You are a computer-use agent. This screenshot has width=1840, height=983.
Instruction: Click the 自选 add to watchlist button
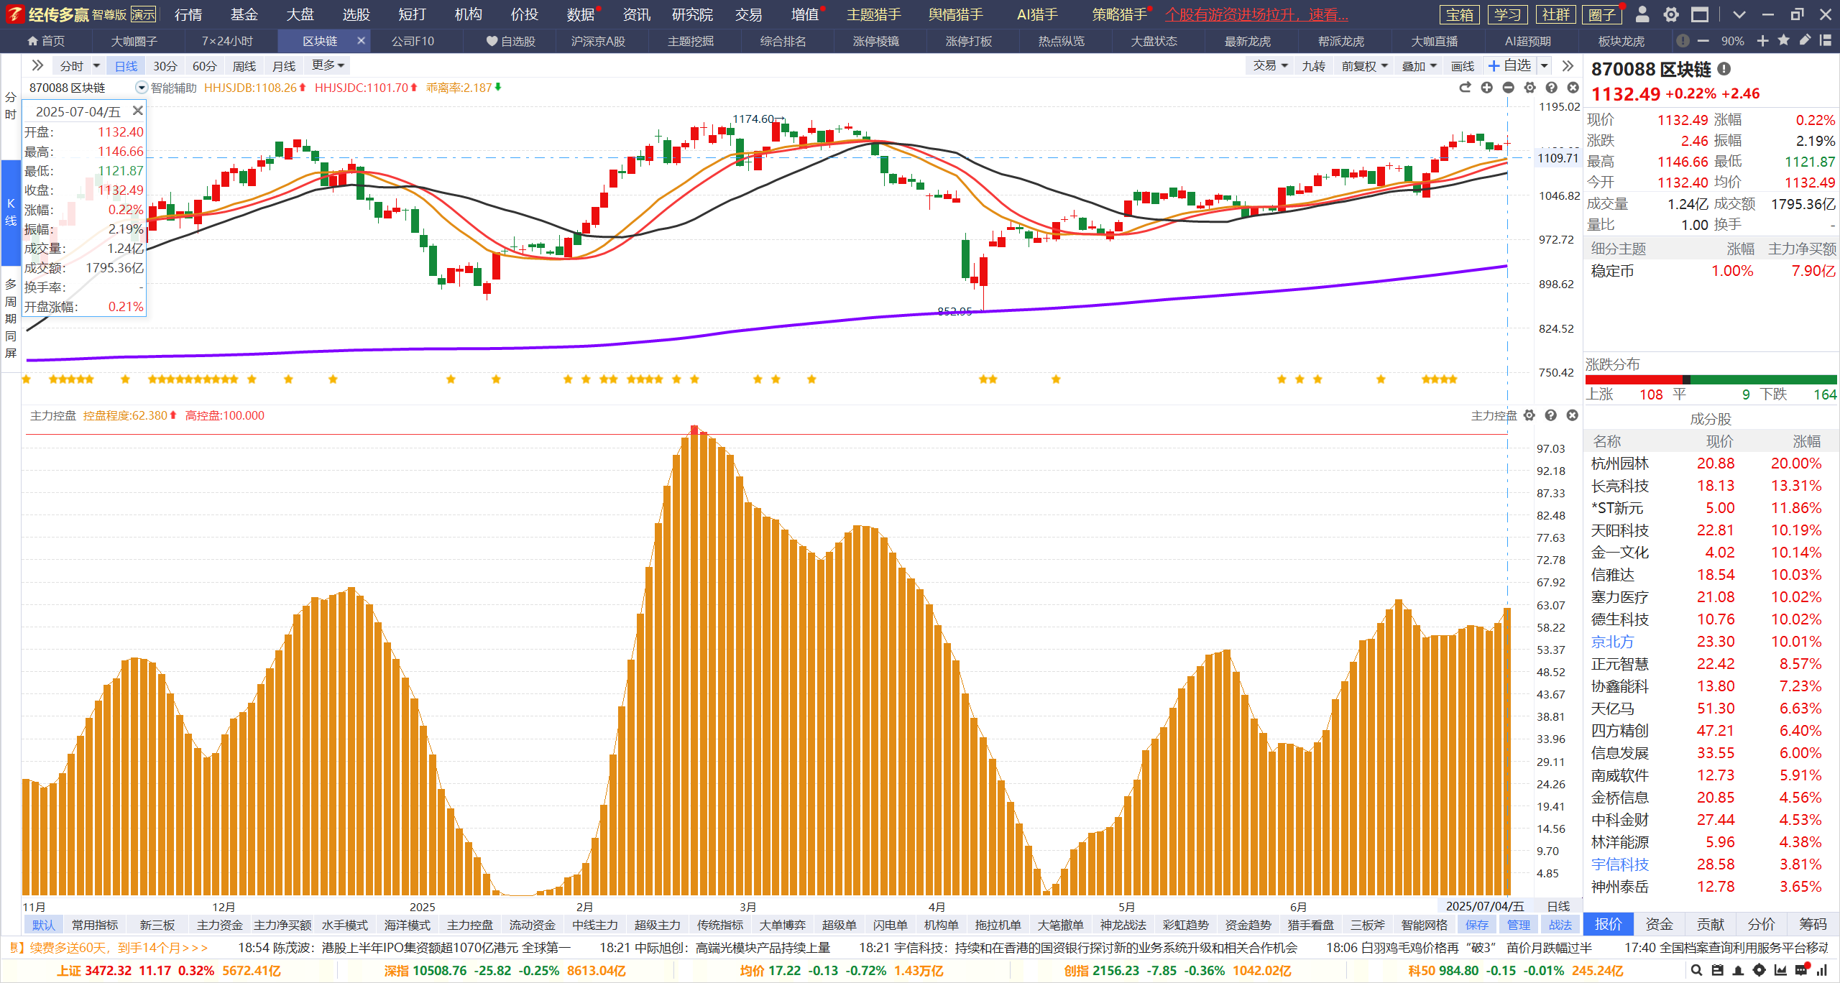point(1509,66)
